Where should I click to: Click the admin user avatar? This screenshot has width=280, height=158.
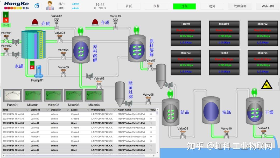pyautogui.click(x=49, y=5)
